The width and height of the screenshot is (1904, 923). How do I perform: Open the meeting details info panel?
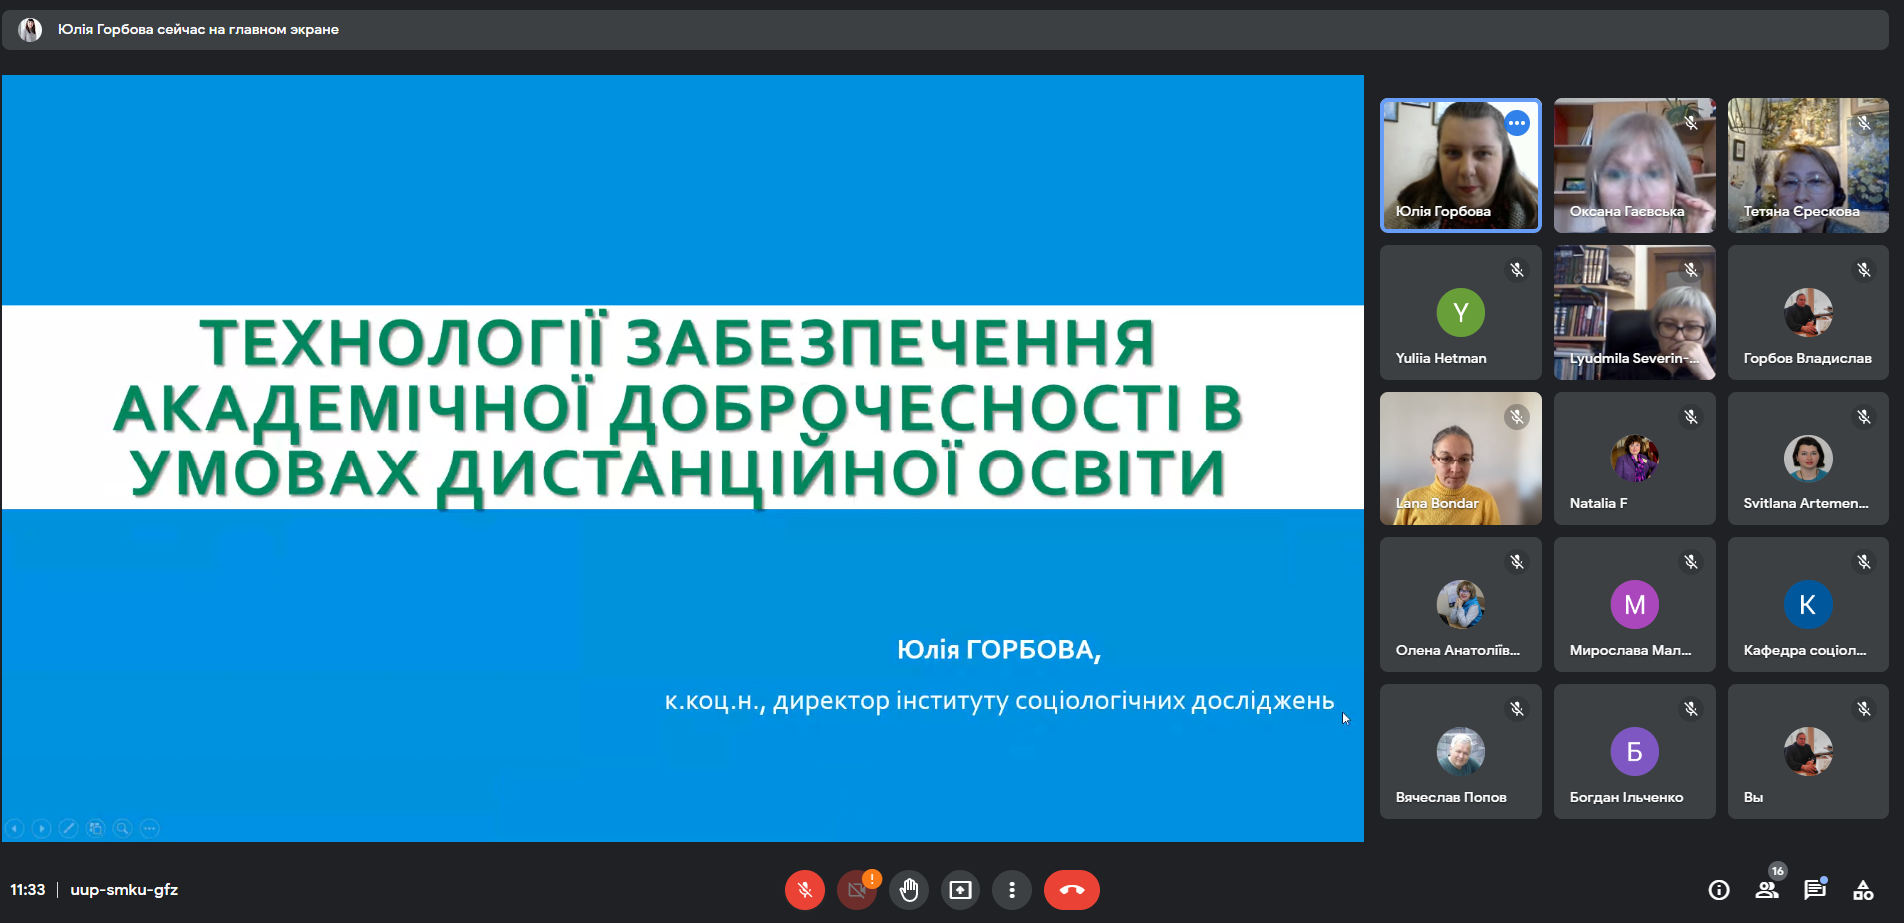coord(1718,890)
